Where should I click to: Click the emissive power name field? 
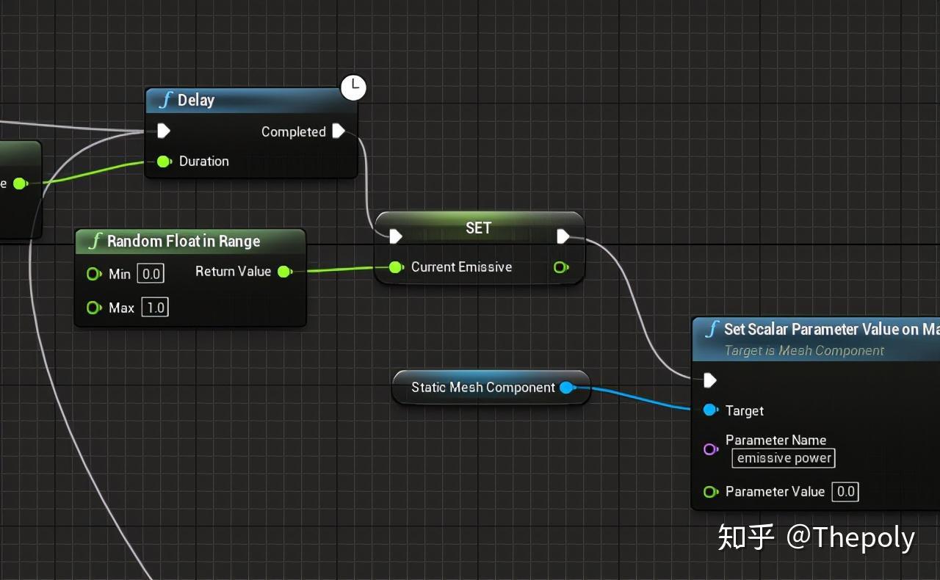click(784, 458)
